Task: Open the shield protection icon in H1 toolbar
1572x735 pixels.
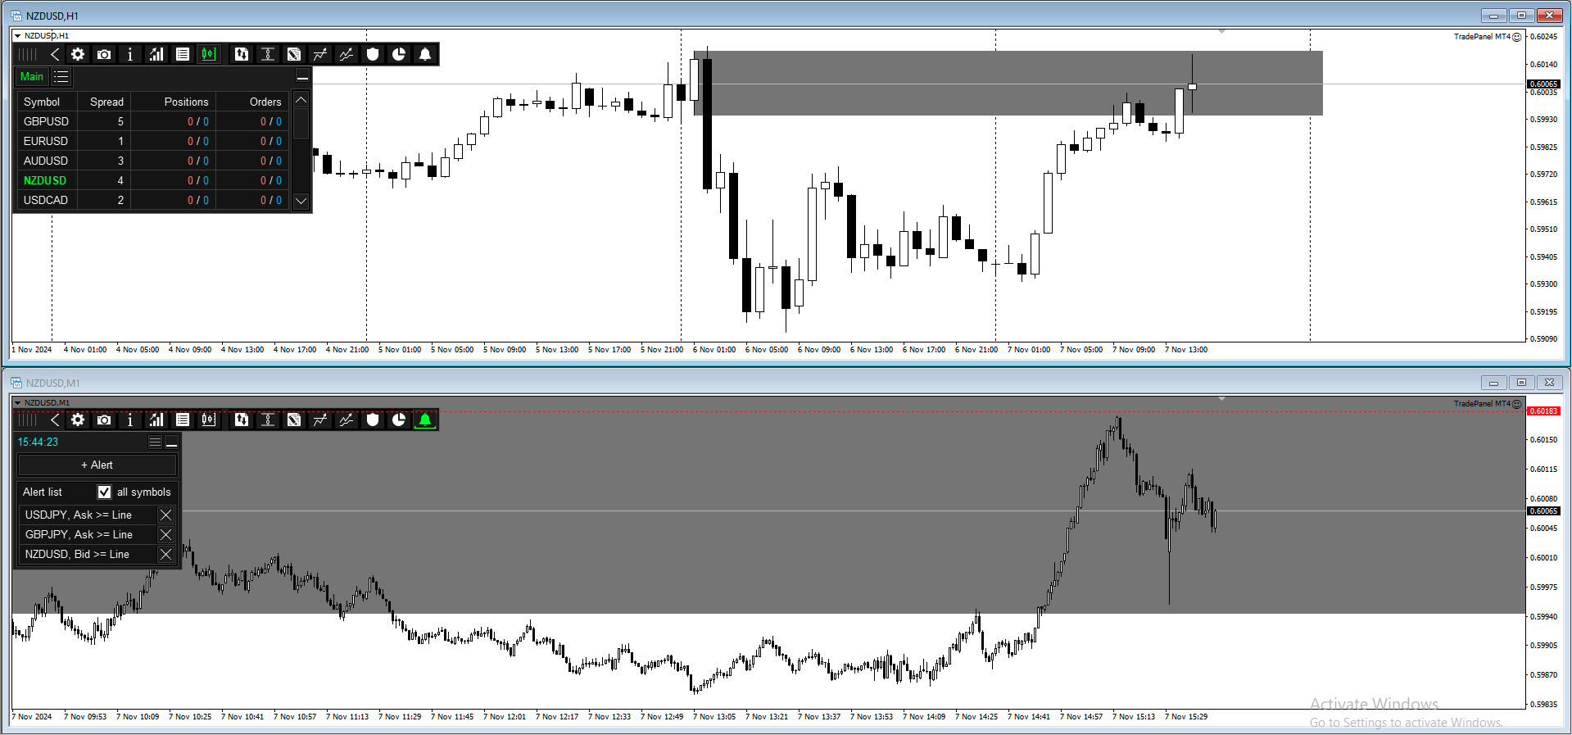Action: click(x=373, y=54)
